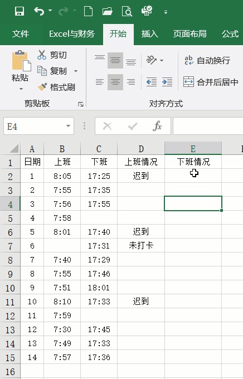Select the column E header
The image size is (243, 379).
(193, 148)
